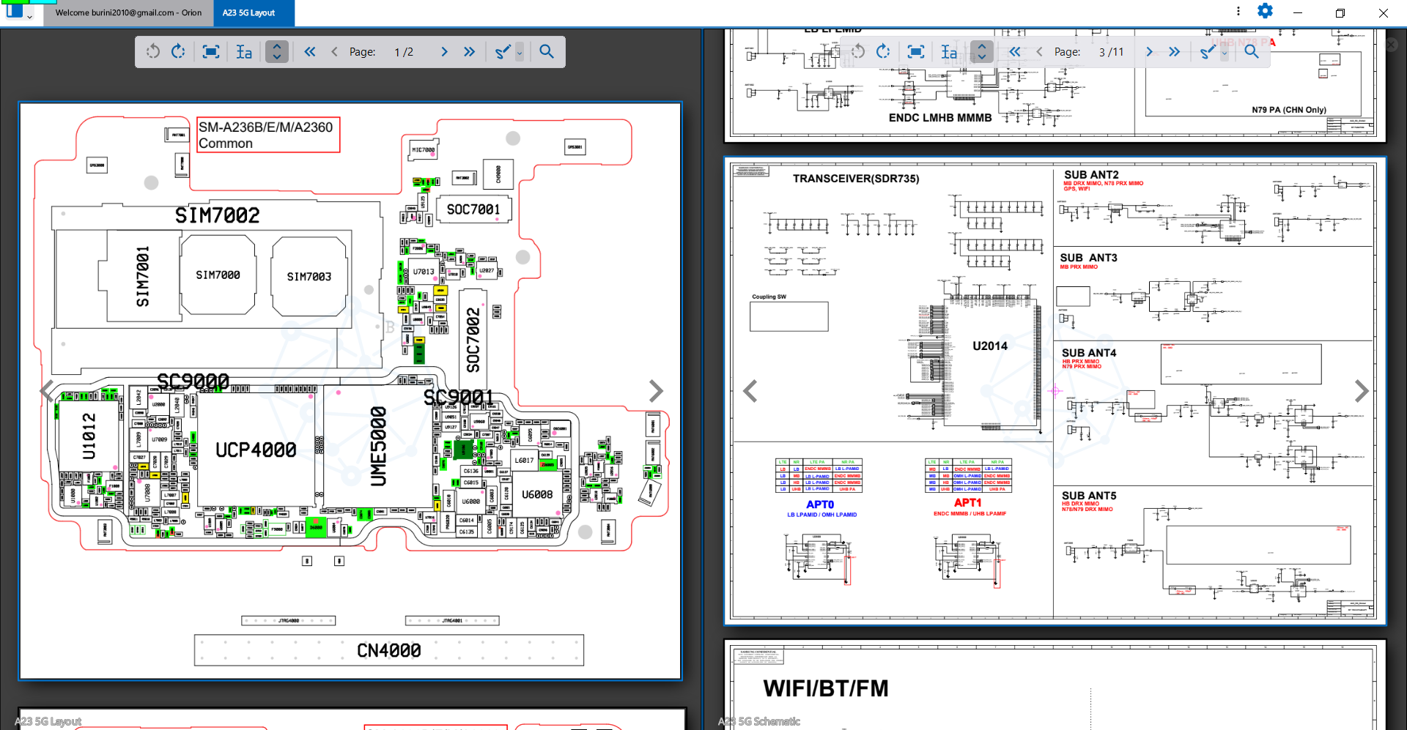Viewport: 1407px width, 730px height.
Task: Click the SIM7000 slot on layout
Action: [218, 275]
